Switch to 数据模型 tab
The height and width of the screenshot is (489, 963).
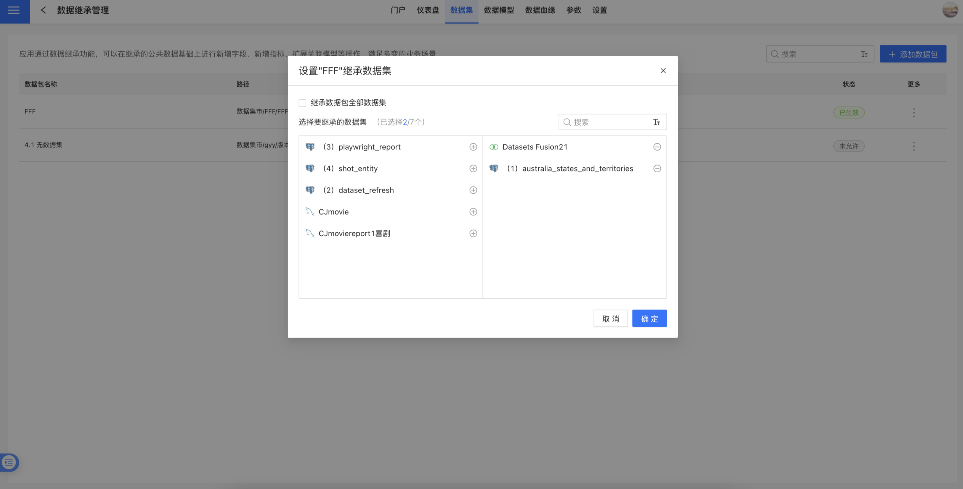click(x=499, y=10)
